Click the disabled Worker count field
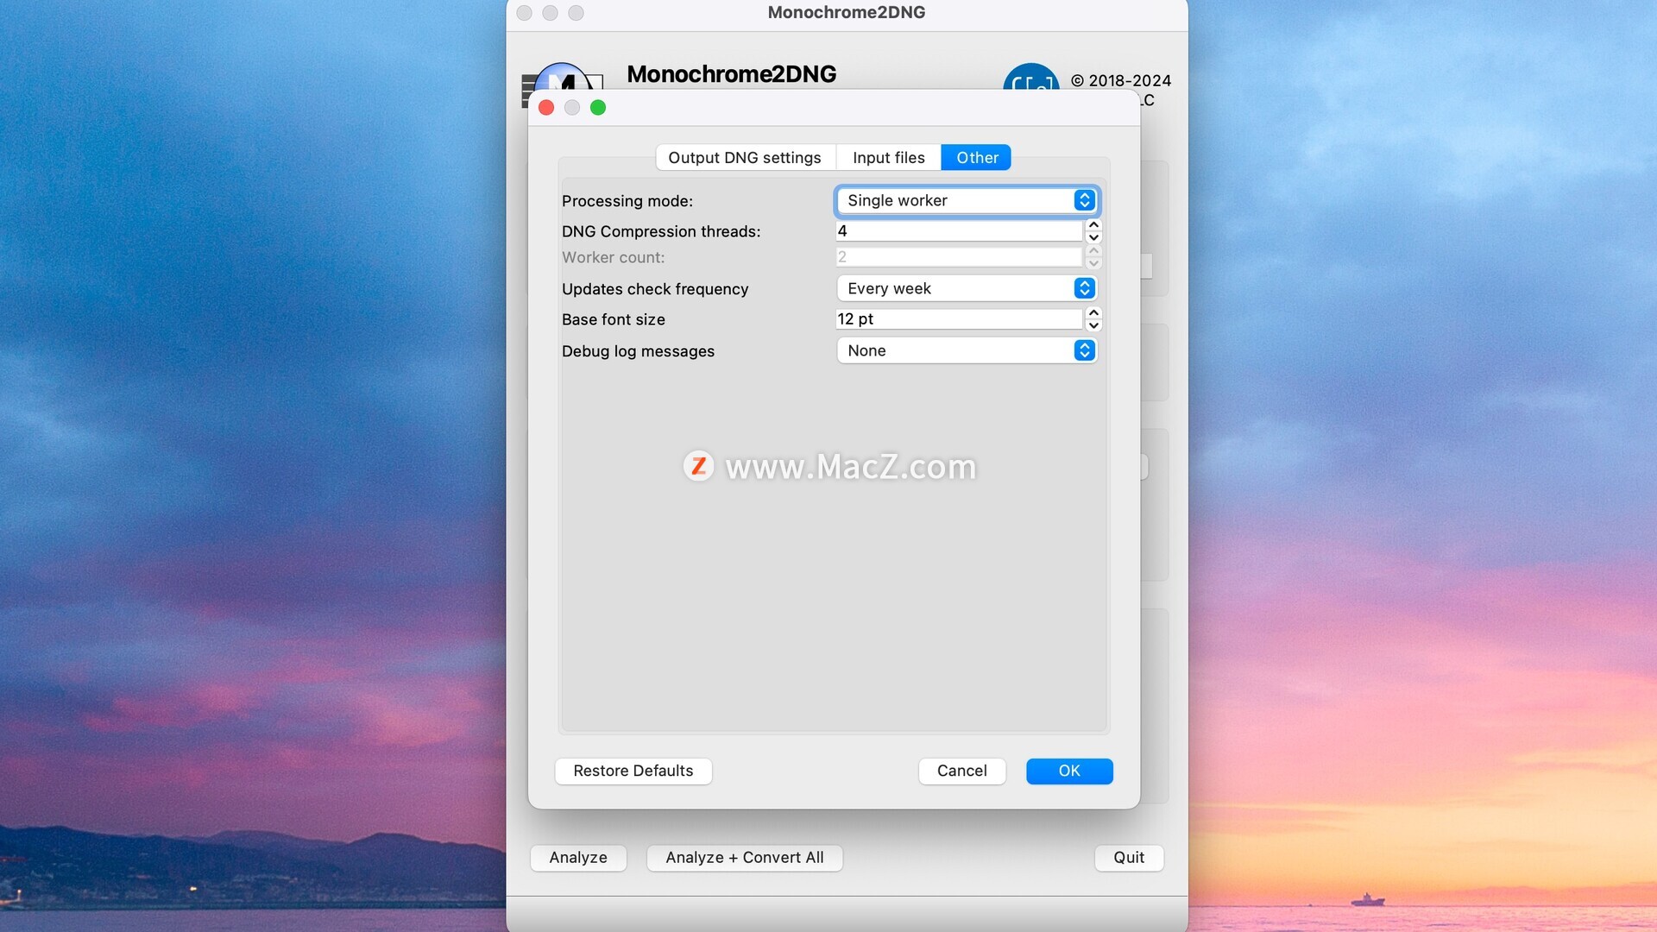Image resolution: width=1657 pixels, height=932 pixels. 959,257
